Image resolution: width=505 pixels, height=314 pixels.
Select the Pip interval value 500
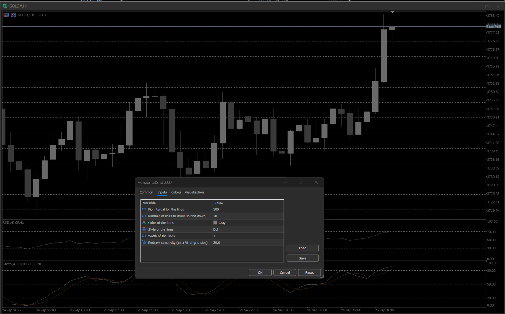pyautogui.click(x=216, y=209)
